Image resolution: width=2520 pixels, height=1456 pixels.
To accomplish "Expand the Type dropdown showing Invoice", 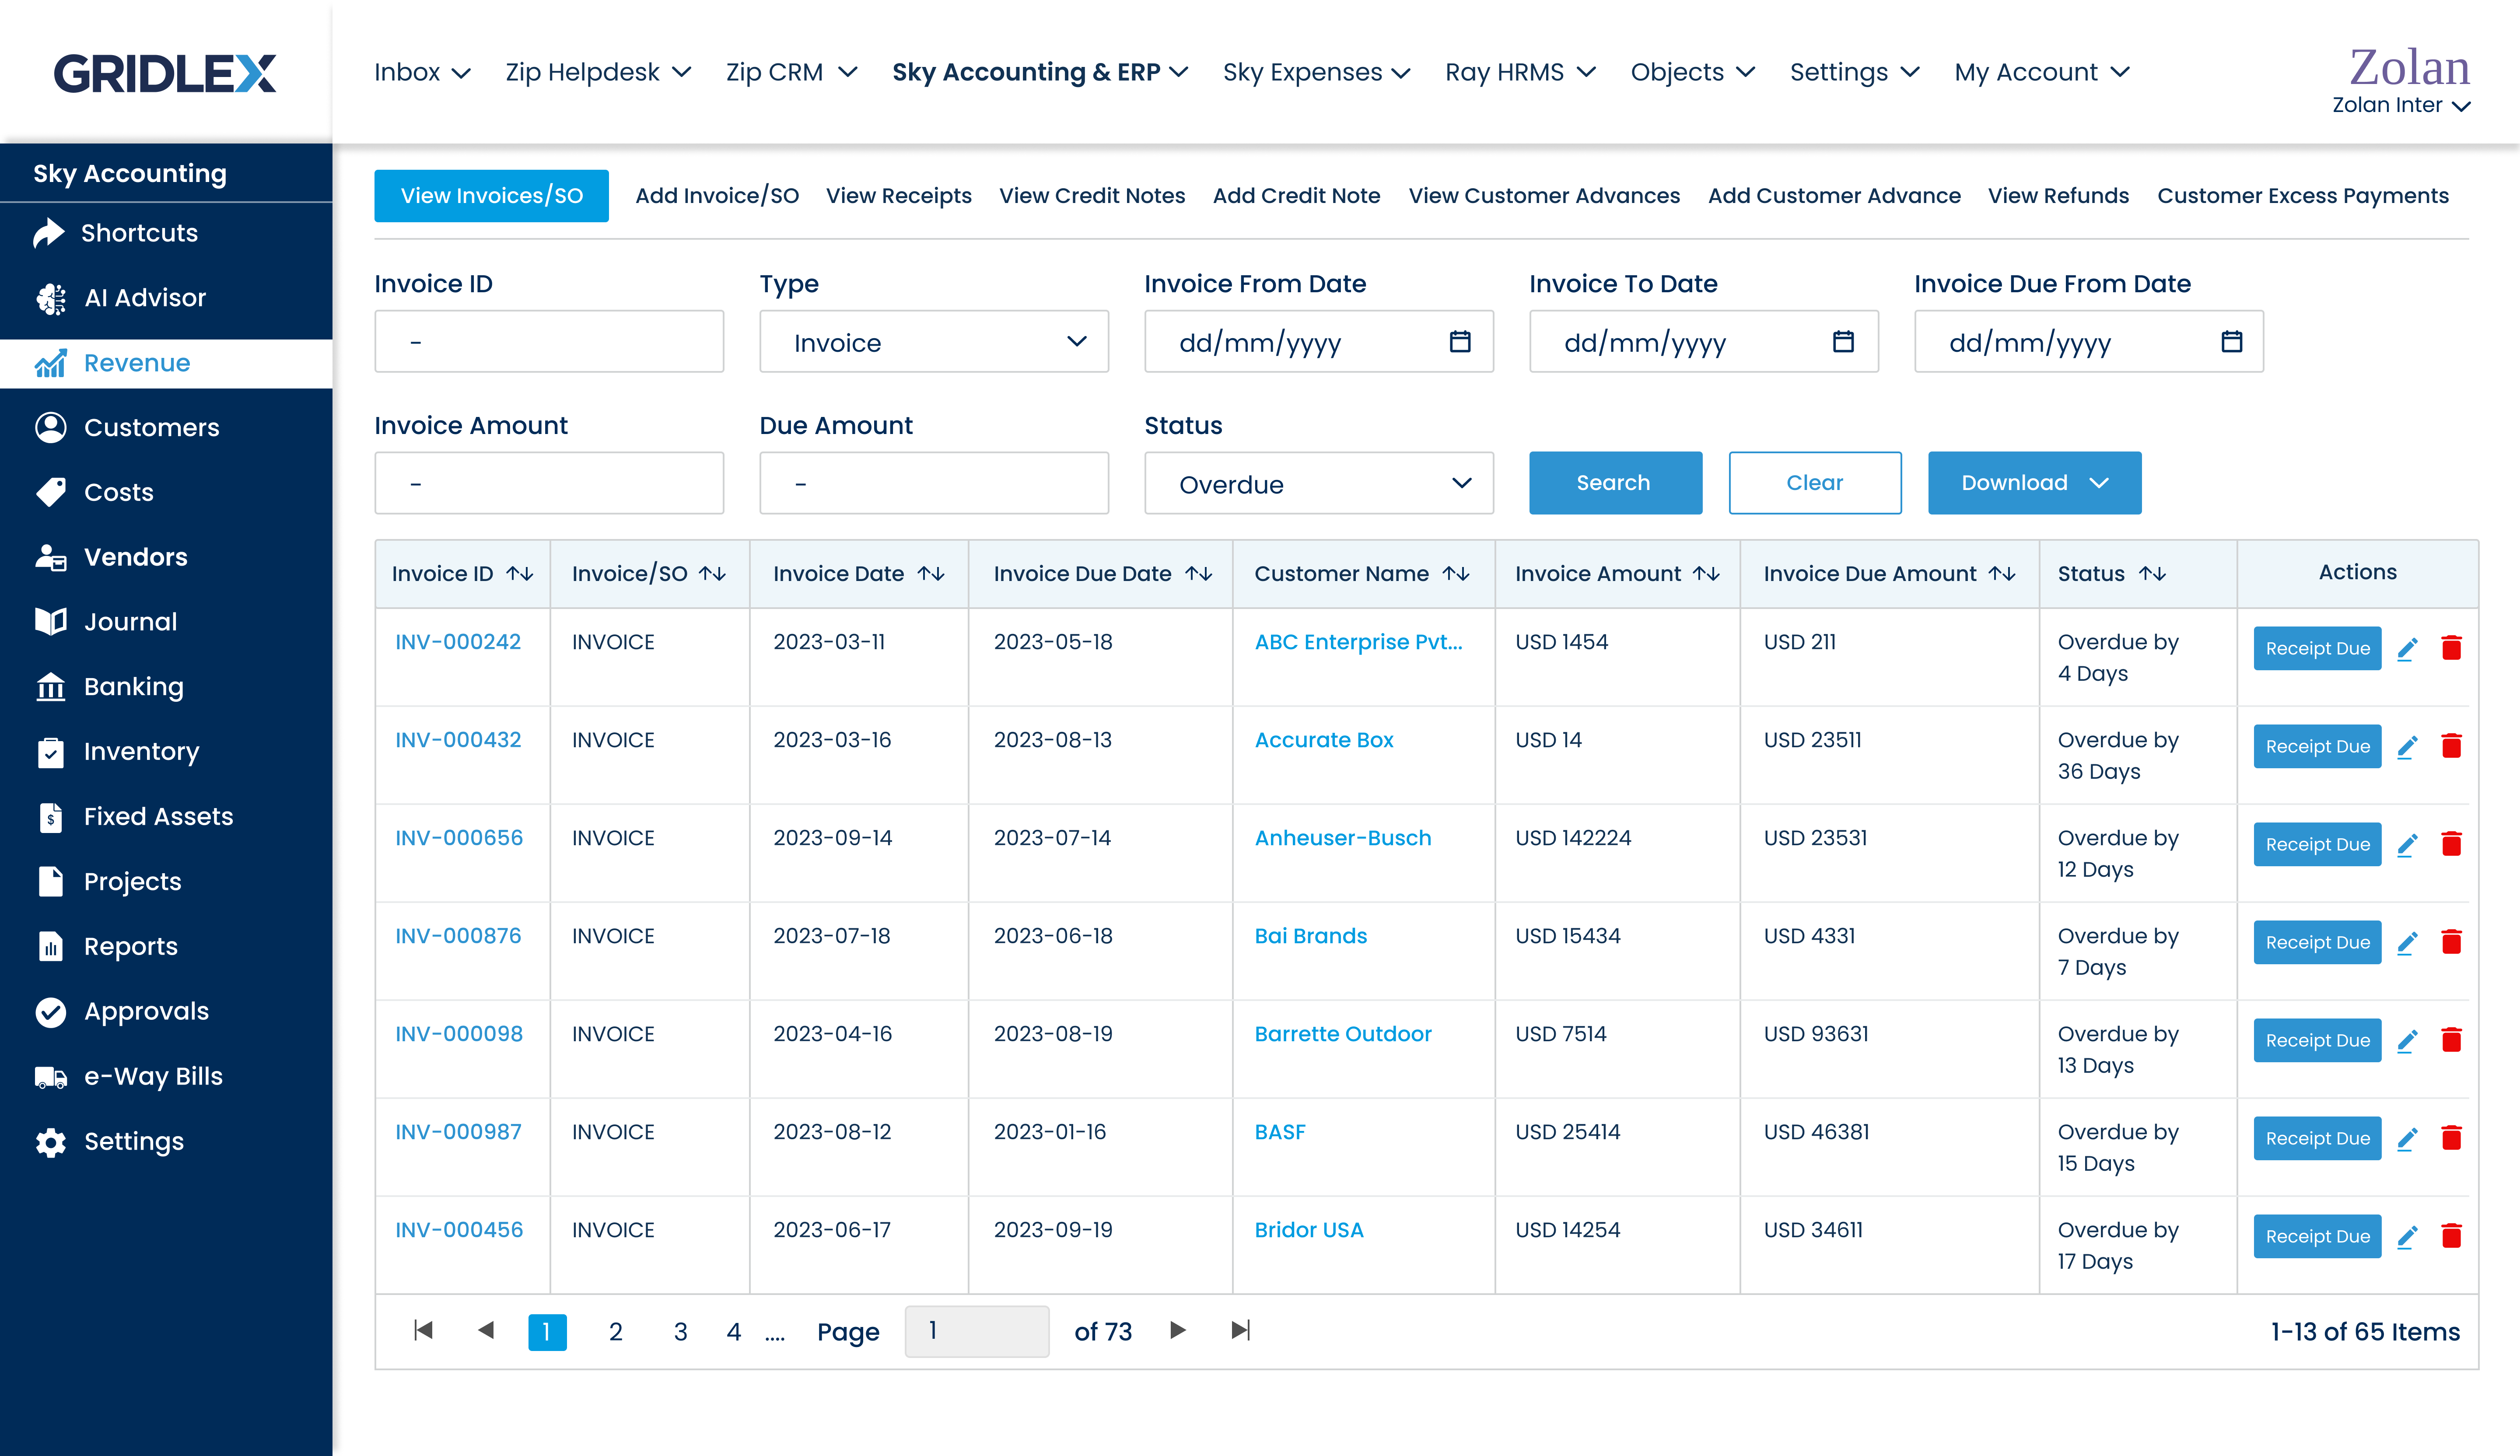I will click(933, 342).
